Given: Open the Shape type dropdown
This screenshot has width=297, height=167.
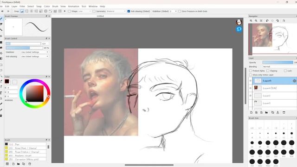Looking at the screenshot, I should (x=84, y=11).
